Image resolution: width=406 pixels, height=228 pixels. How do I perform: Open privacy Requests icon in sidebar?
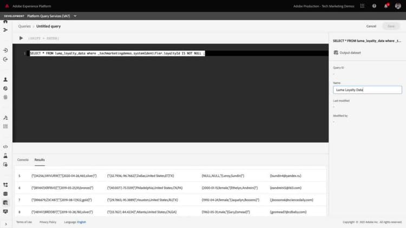click(5, 126)
